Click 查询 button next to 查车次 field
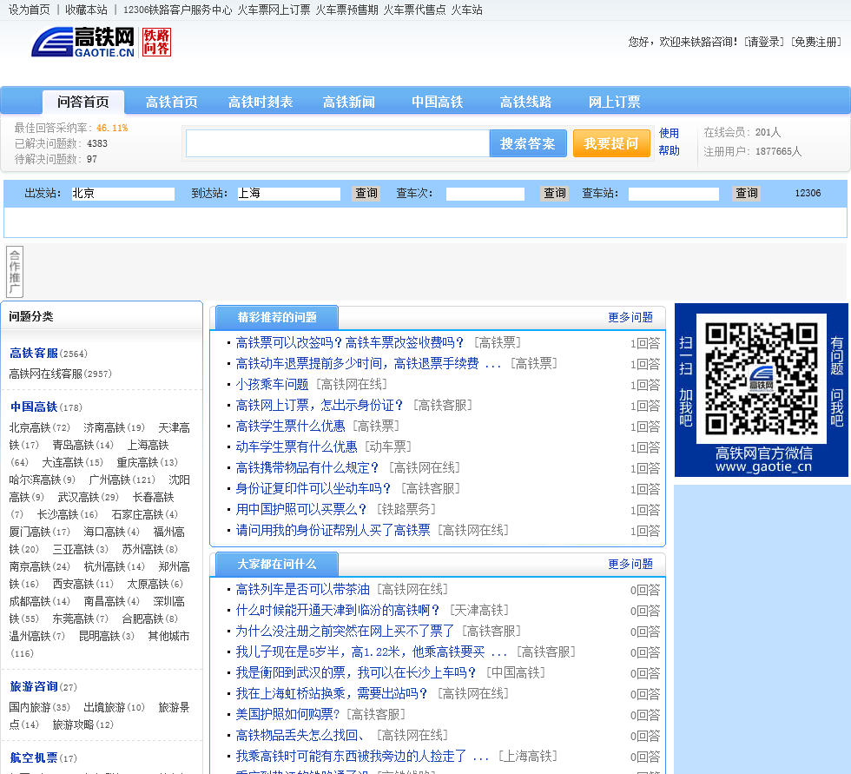The width and height of the screenshot is (851, 774). (x=554, y=194)
